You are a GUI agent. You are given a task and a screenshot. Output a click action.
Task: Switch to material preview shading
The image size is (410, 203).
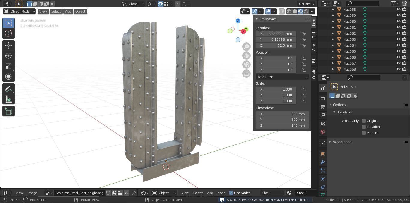300,11
